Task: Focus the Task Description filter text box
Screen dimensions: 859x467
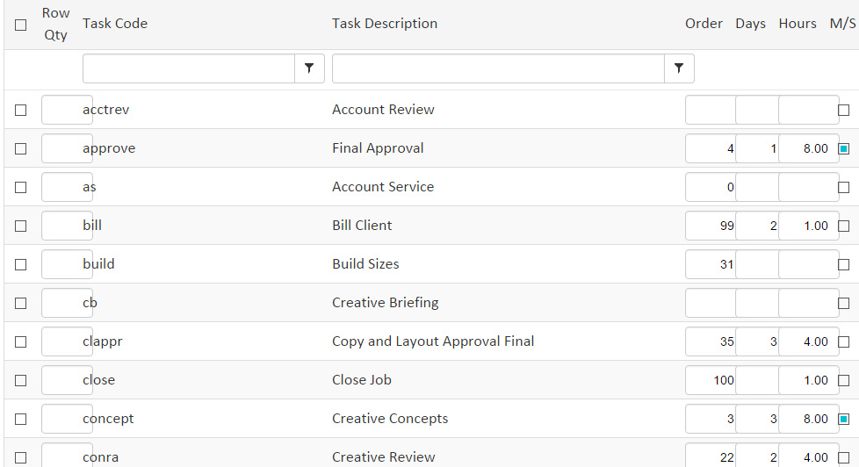Action: 498,68
